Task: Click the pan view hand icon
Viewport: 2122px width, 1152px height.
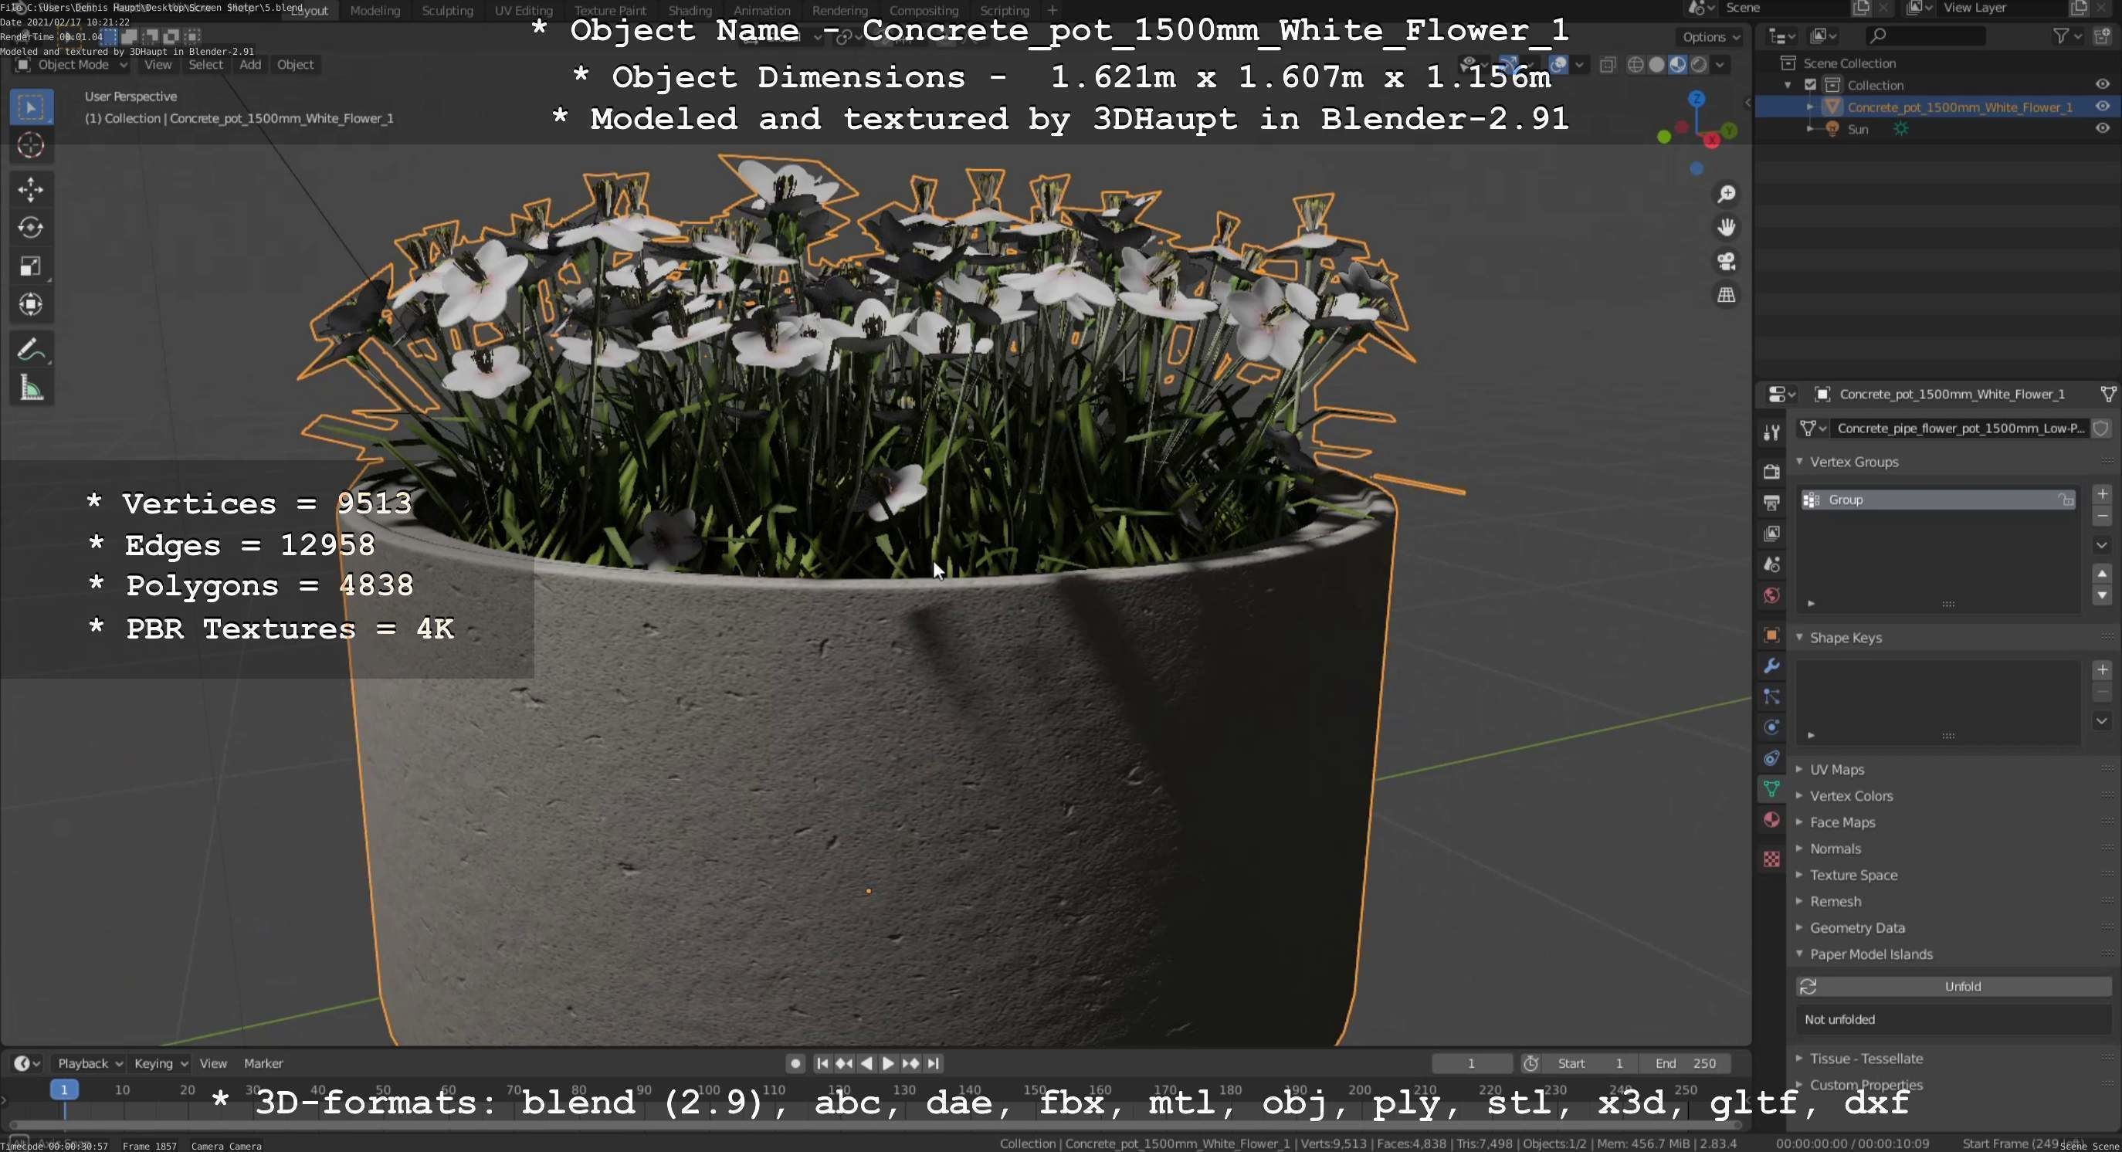Action: (1727, 227)
